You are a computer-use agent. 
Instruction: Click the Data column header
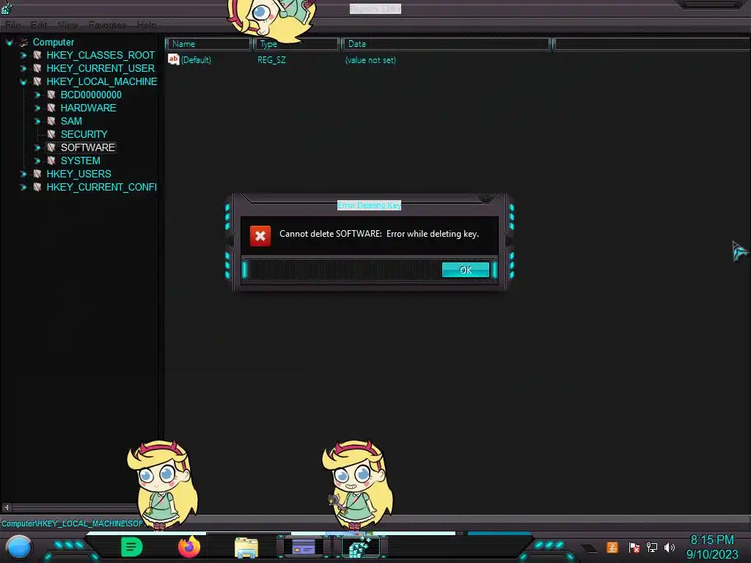(x=446, y=44)
